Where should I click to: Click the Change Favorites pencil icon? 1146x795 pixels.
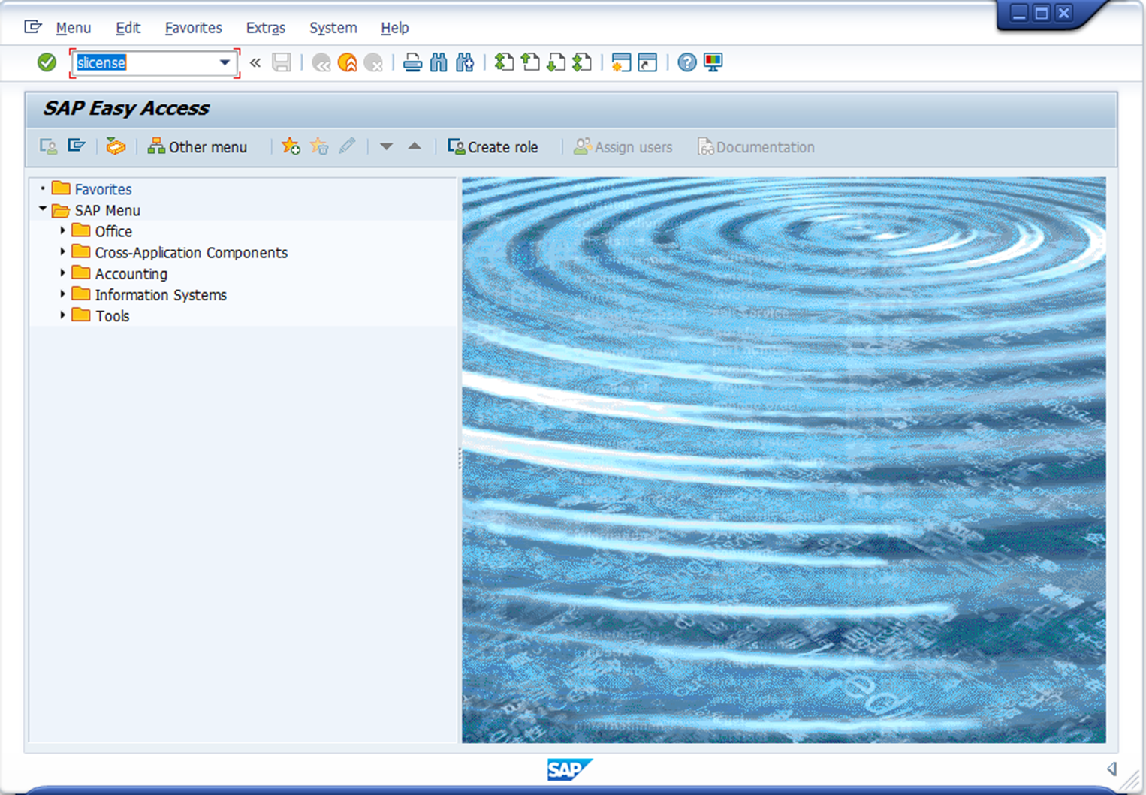click(347, 146)
